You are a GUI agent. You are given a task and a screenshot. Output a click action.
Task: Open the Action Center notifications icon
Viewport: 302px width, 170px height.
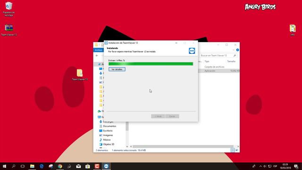pyautogui.click(x=296, y=166)
